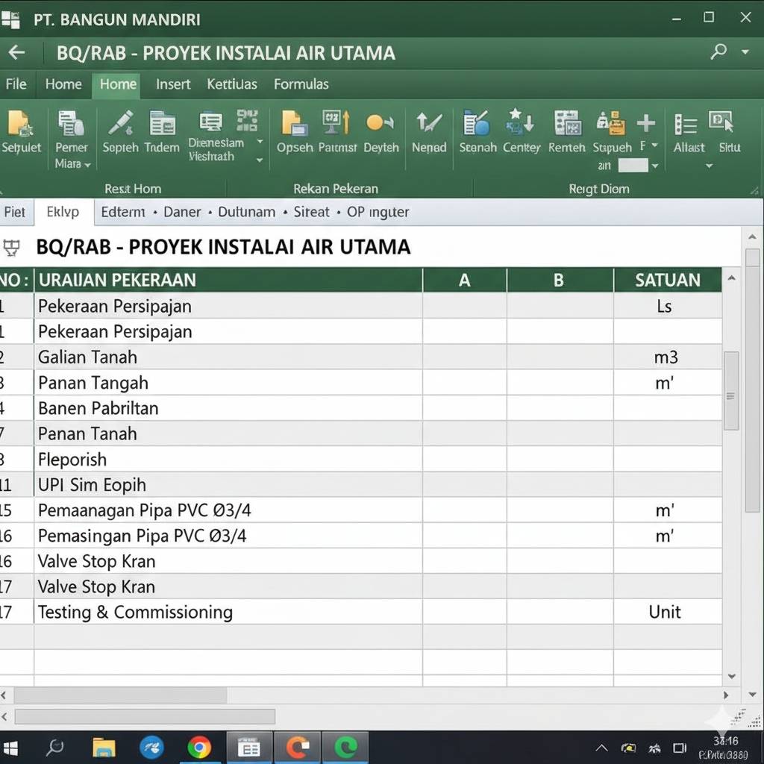Select the Sepieh brush tool icon
This screenshot has height=764, width=764.
(120, 124)
